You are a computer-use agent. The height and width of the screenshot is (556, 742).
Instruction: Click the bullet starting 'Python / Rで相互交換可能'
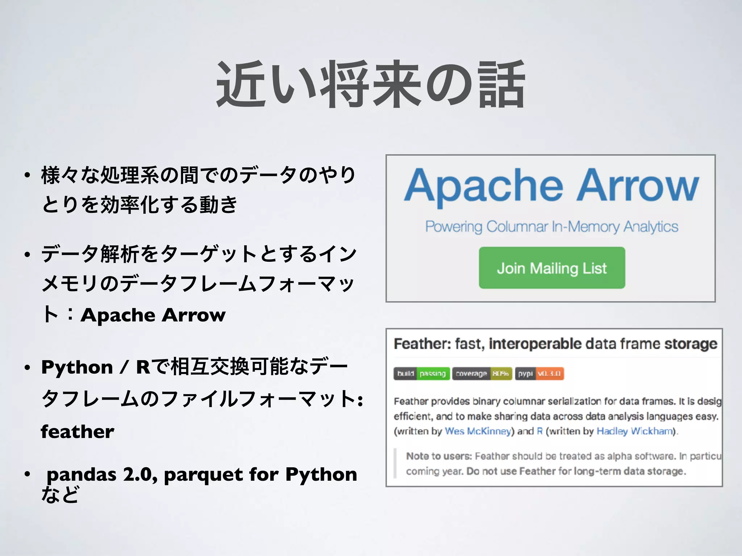(202, 399)
